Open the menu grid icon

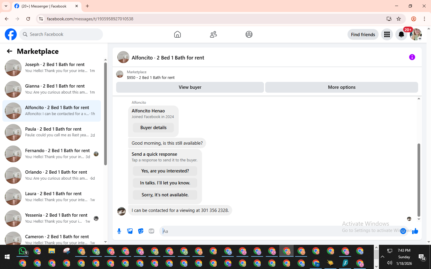pyautogui.click(x=387, y=34)
